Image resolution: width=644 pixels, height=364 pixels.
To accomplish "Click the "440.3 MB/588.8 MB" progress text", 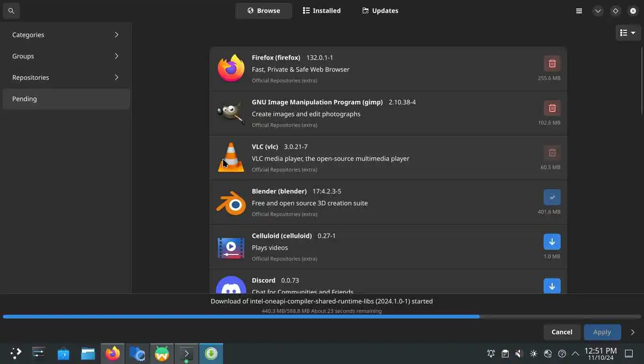I will tap(286, 311).
